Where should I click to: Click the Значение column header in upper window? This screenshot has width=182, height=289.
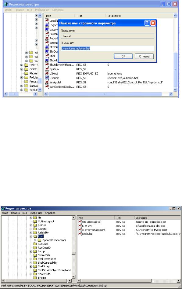click(139, 16)
